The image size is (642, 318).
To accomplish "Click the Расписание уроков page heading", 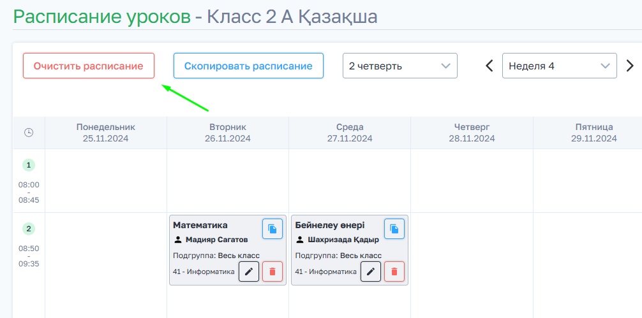I will pyautogui.click(x=102, y=17).
